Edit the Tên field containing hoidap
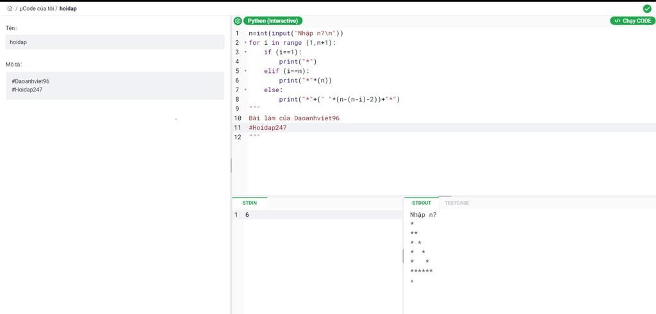 (x=115, y=42)
